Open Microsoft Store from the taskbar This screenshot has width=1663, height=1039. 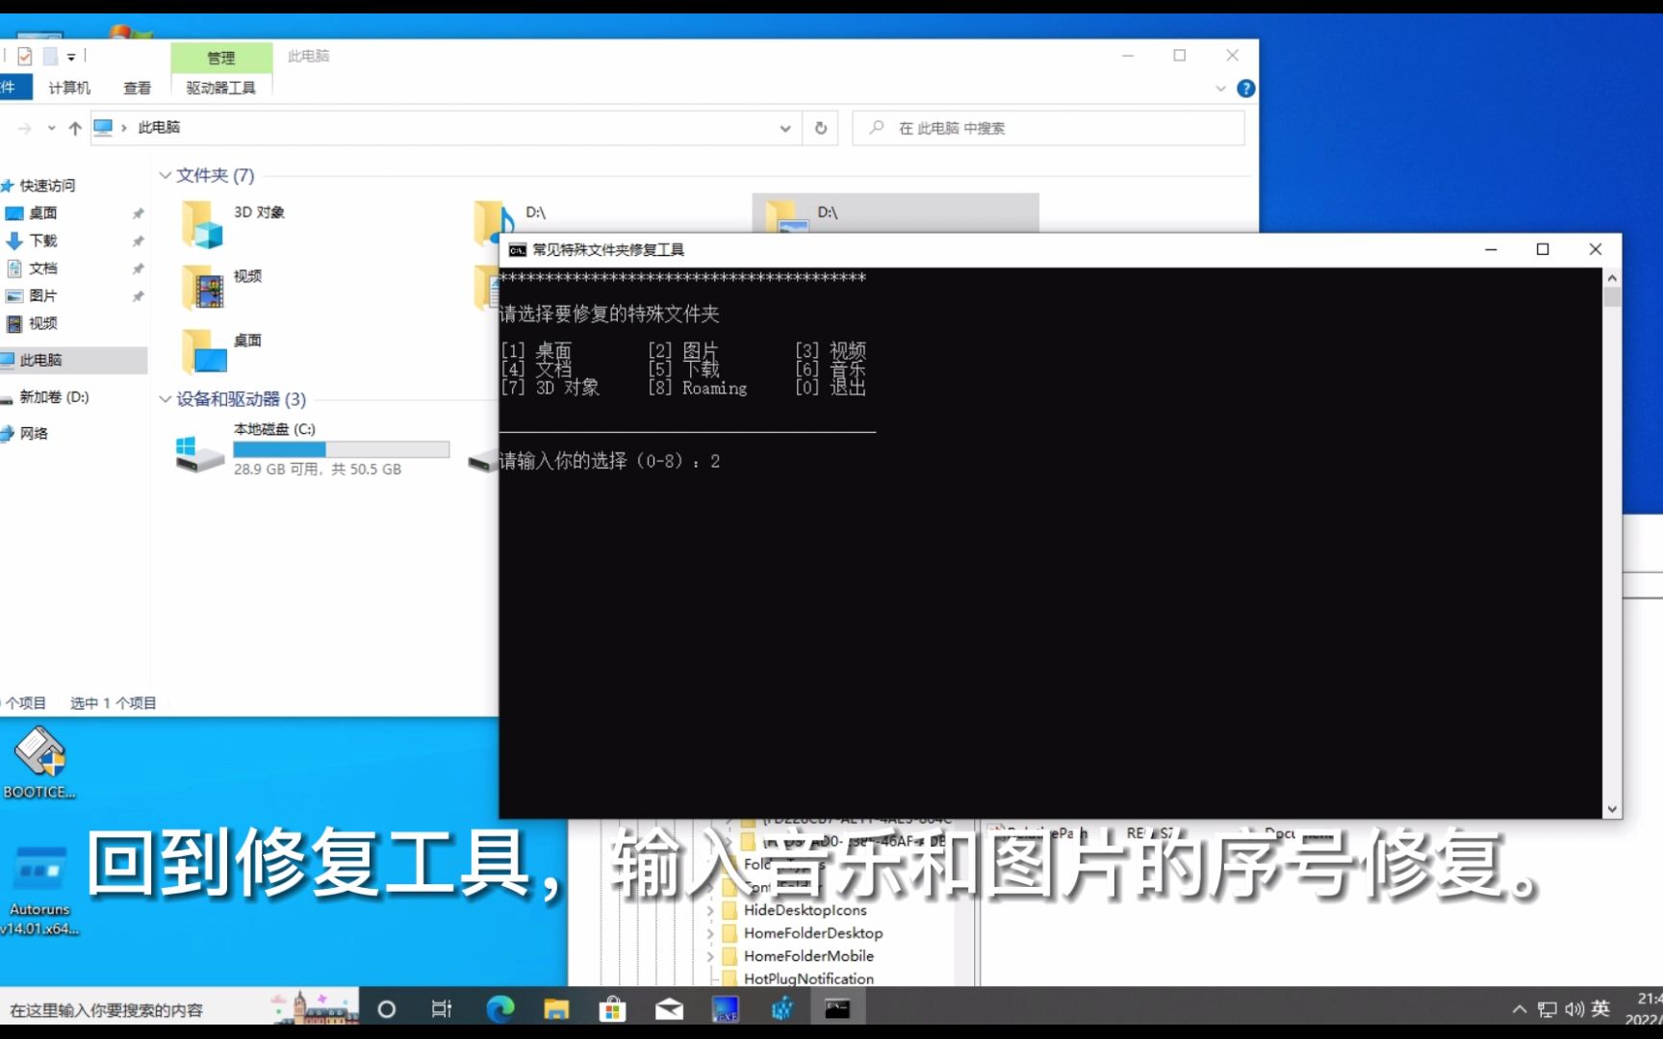tap(612, 1009)
